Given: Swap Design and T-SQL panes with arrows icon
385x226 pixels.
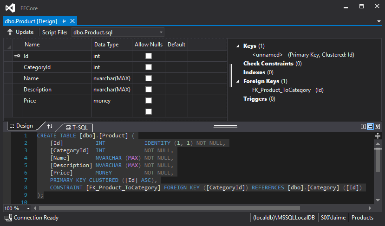Looking at the screenshot, I should (x=50, y=126).
